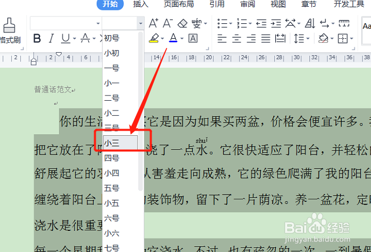Image resolution: width=371 pixels, height=252 pixels.
Task: Open the 视图 ribbon tab
Action: (278, 4)
